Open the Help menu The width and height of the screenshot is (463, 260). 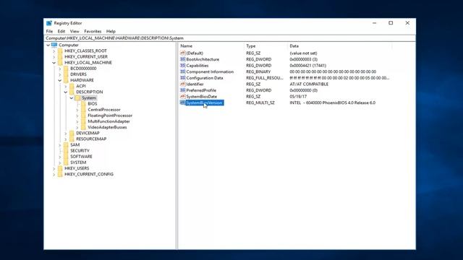coord(111,31)
